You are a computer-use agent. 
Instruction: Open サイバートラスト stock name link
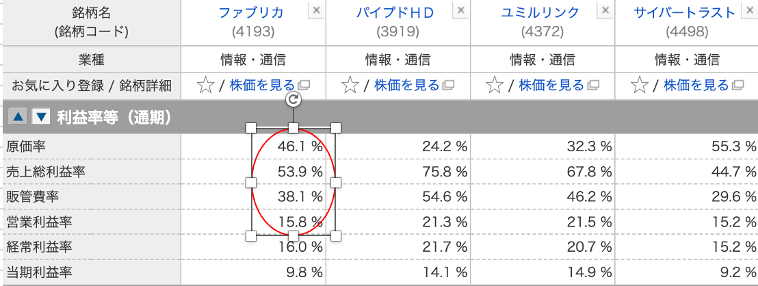[x=685, y=12]
